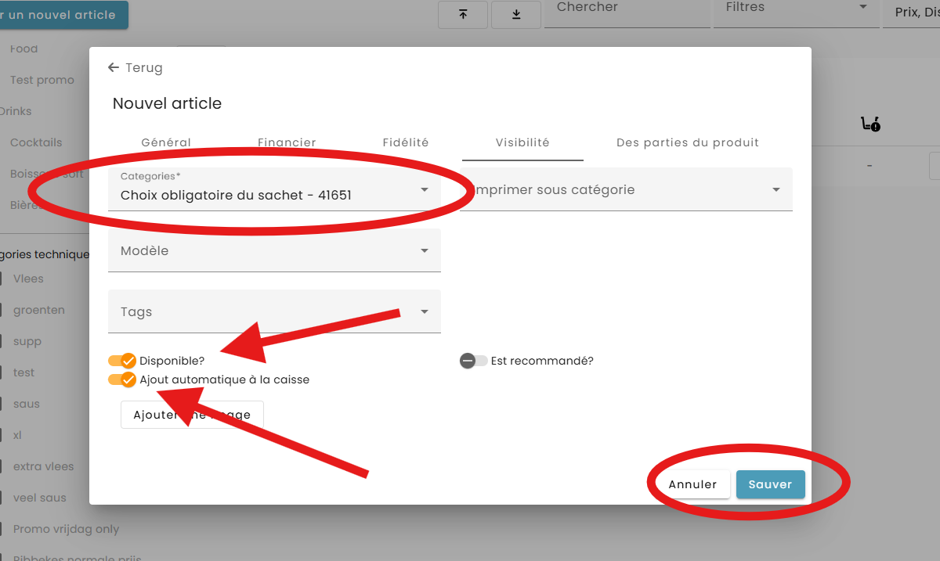The height and width of the screenshot is (561, 940).
Task: Click the Ajouter une image button
Action: 192,415
